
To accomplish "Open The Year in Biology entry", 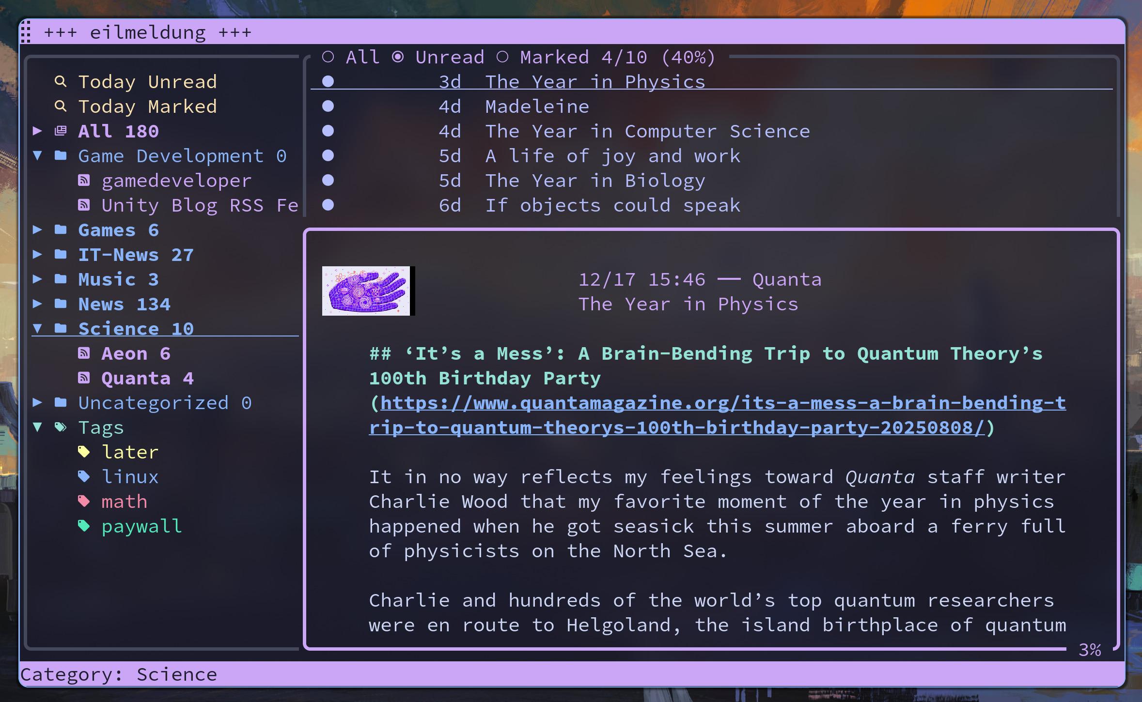I will click(595, 181).
